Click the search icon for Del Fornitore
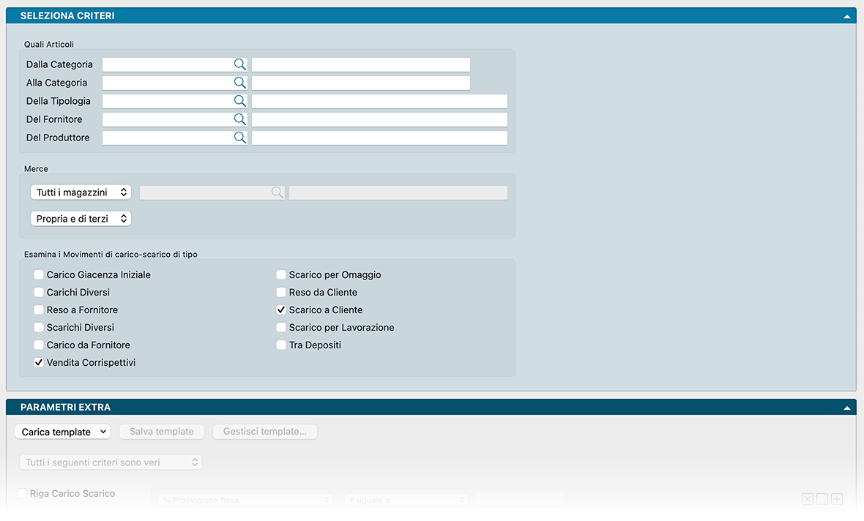Viewport: 864px width, 521px height. [239, 119]
